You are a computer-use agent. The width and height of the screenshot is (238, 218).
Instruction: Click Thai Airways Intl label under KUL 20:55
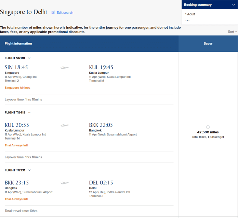pos(16,145)
